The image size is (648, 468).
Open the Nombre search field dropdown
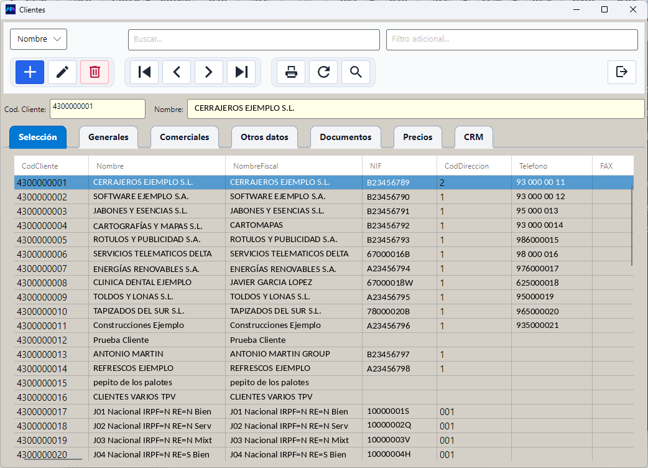39,39
